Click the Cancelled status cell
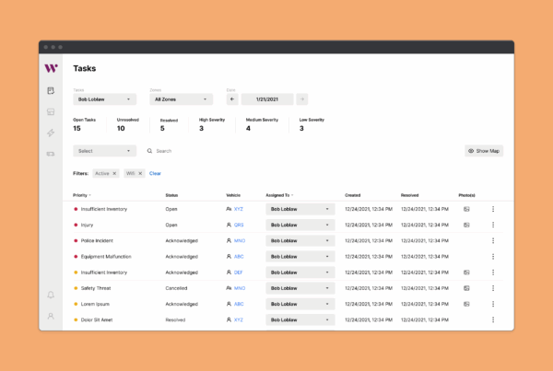Viewport: 553px width, 371px height. pos(176,288)
